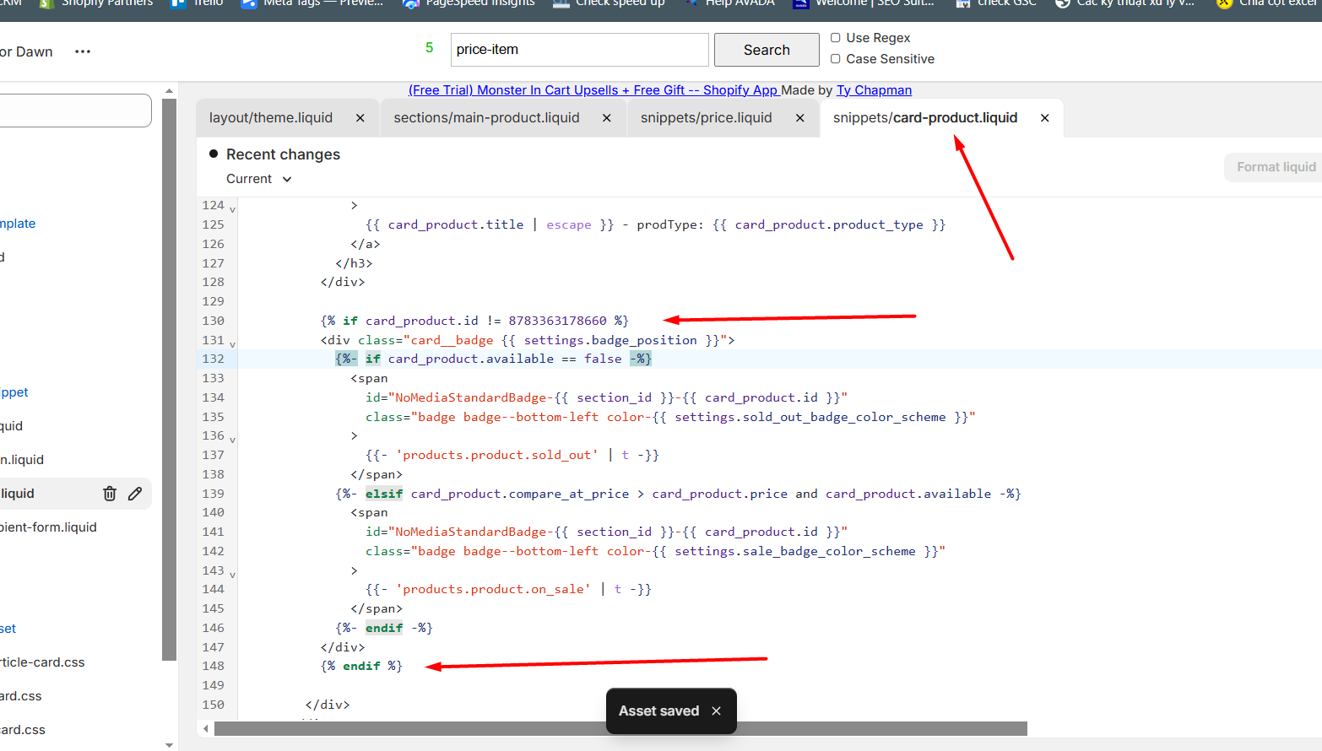The height and width of the screenshot is (751, 1322).
Task: Enable the Case Sensitive checkbox
Action: (x=836, y=59)
